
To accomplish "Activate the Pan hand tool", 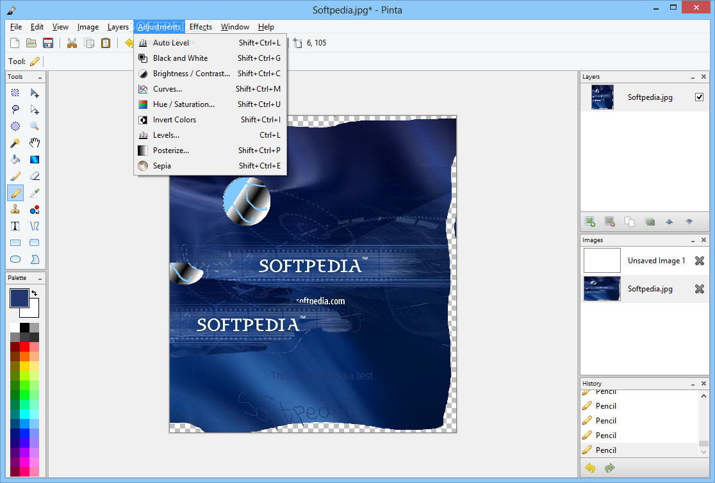I will [x=34, y=143].
